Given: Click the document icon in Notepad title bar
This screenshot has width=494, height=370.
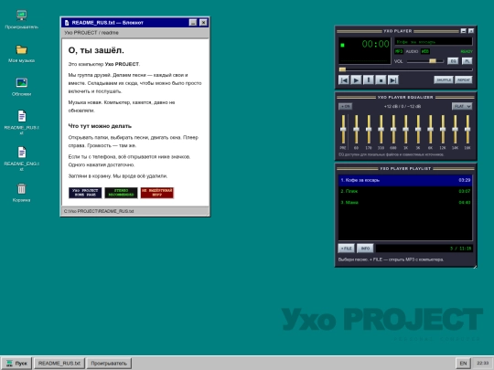Looking at the screenshot, I should tap(67, 23).
